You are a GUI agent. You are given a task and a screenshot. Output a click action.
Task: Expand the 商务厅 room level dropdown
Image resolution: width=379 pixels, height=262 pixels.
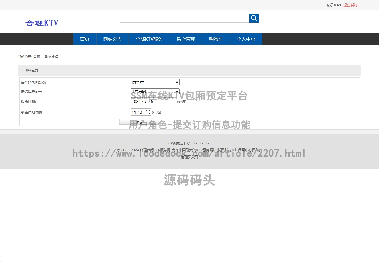[x=155, y=82]
